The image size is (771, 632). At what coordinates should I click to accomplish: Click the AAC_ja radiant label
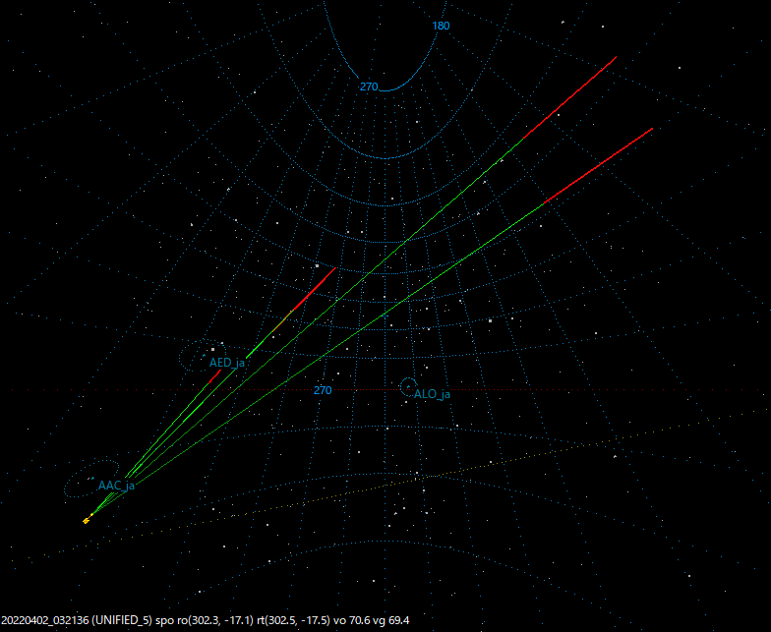(116, 486)
